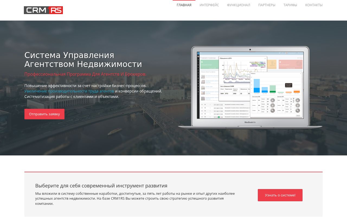This screenshot has width=347, height=217.
Task: Go to the Интерфейс menu item
Action: (209, 5)
